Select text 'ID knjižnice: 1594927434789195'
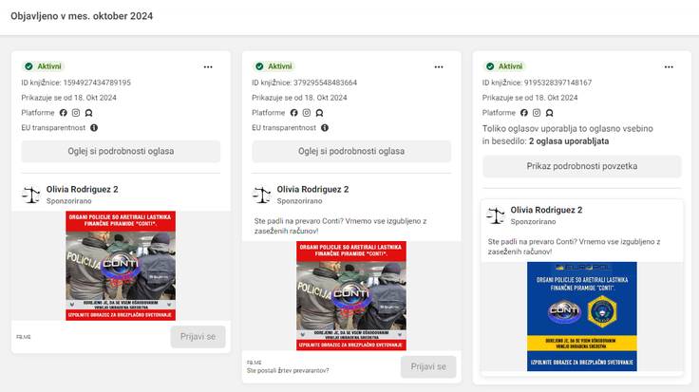The height and width of the screenshot is (392, 699). click(76, 83)
